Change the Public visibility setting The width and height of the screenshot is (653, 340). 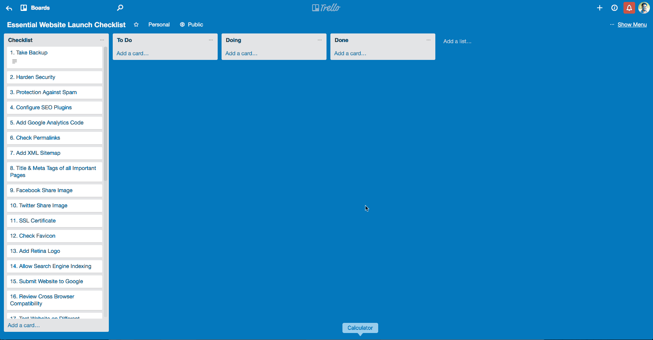pyautogui.click(x=192, y=25)
